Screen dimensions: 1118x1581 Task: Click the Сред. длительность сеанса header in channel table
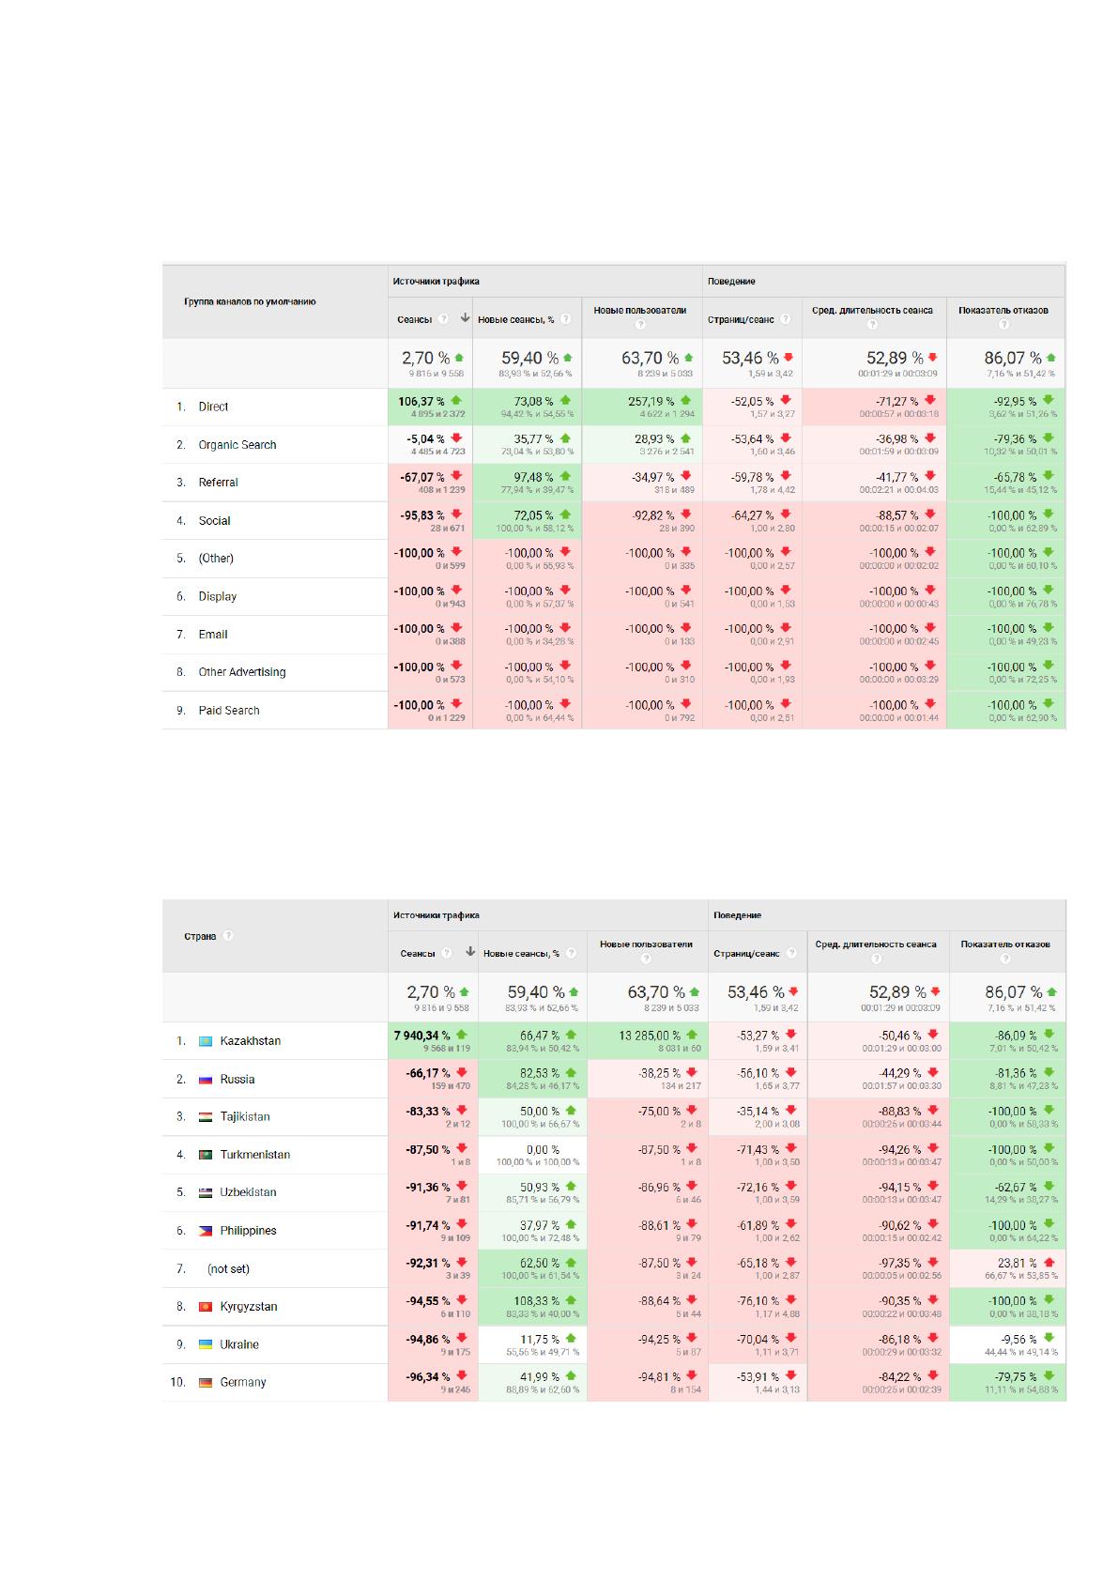coord(873,310)
